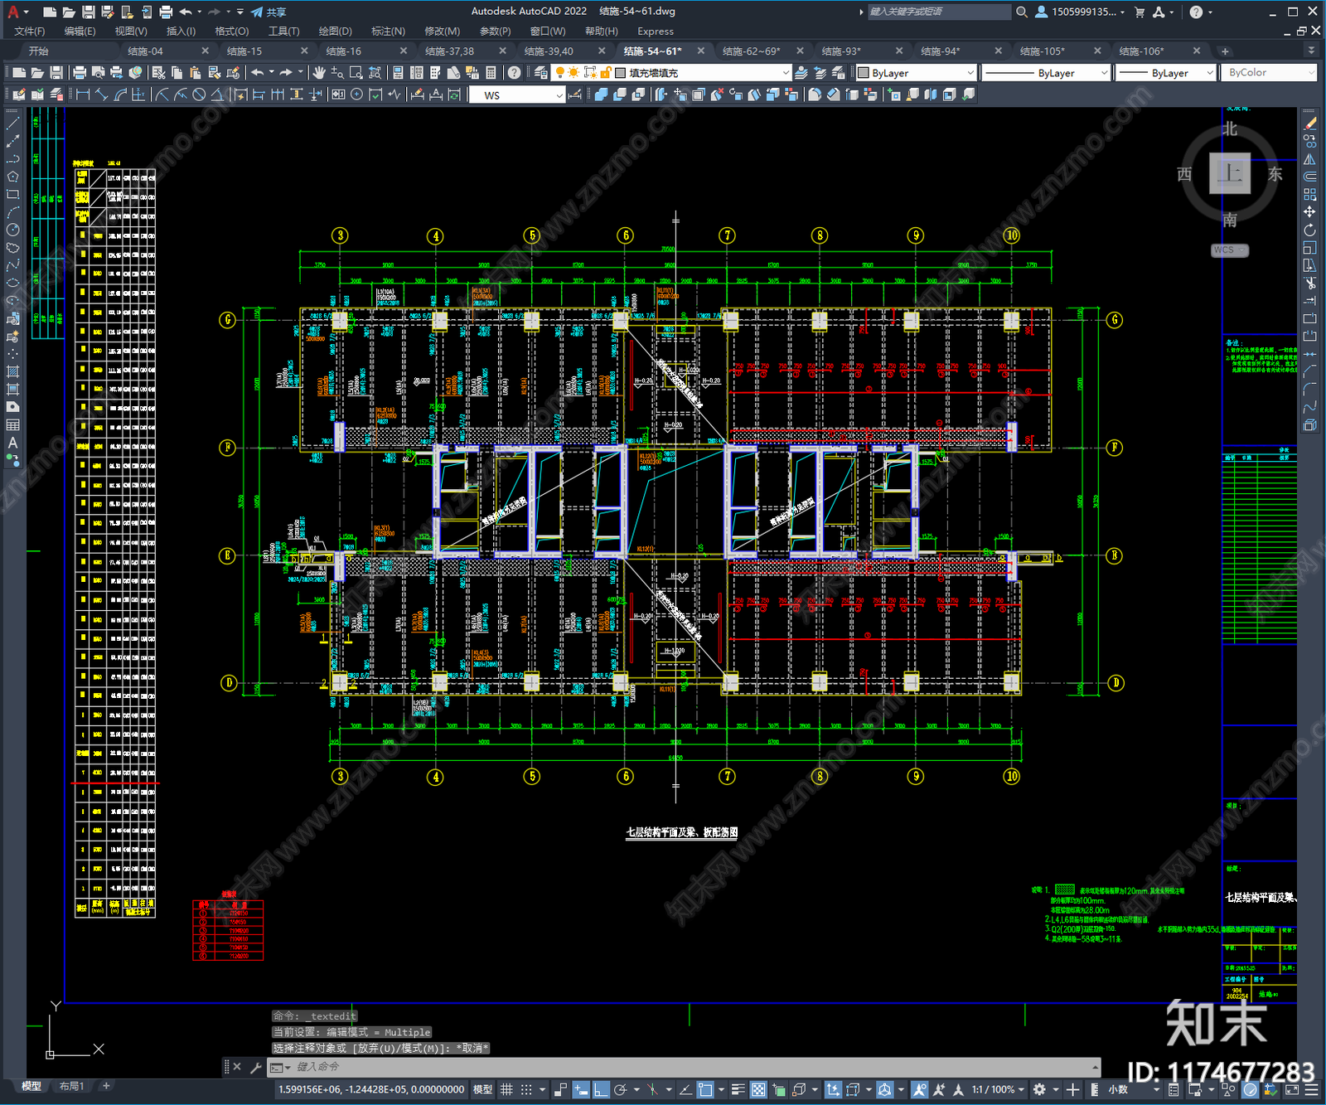Click the Pan hand tool icon

pos(319,73)
